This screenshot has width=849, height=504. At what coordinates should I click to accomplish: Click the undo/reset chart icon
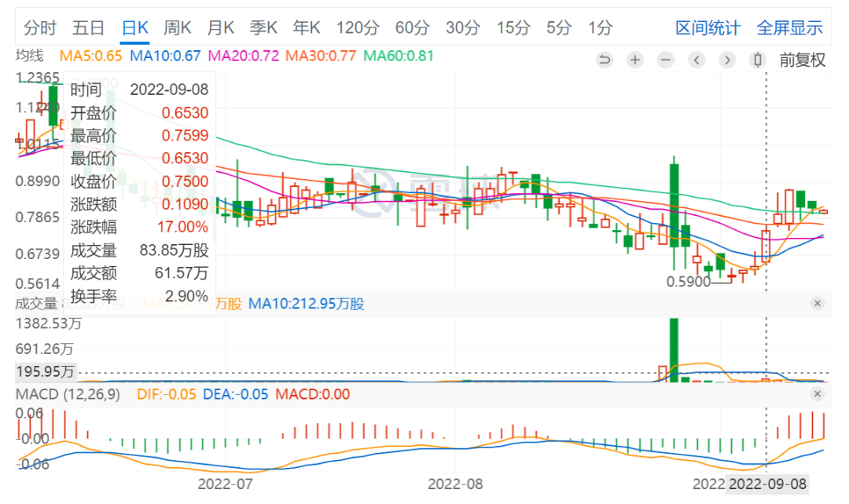605,60
